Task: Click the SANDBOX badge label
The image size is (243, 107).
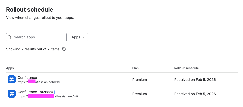Action: tap(47, 92)
